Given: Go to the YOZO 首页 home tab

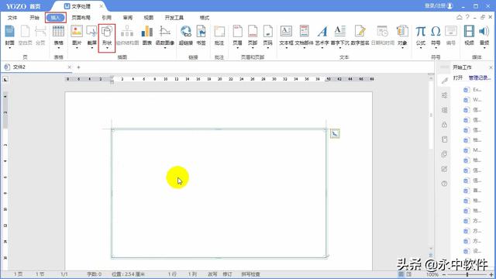Looking at the screenshot, I should (23, 6).
